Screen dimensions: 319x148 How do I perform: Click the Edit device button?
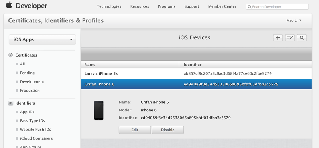pos(135,130)
